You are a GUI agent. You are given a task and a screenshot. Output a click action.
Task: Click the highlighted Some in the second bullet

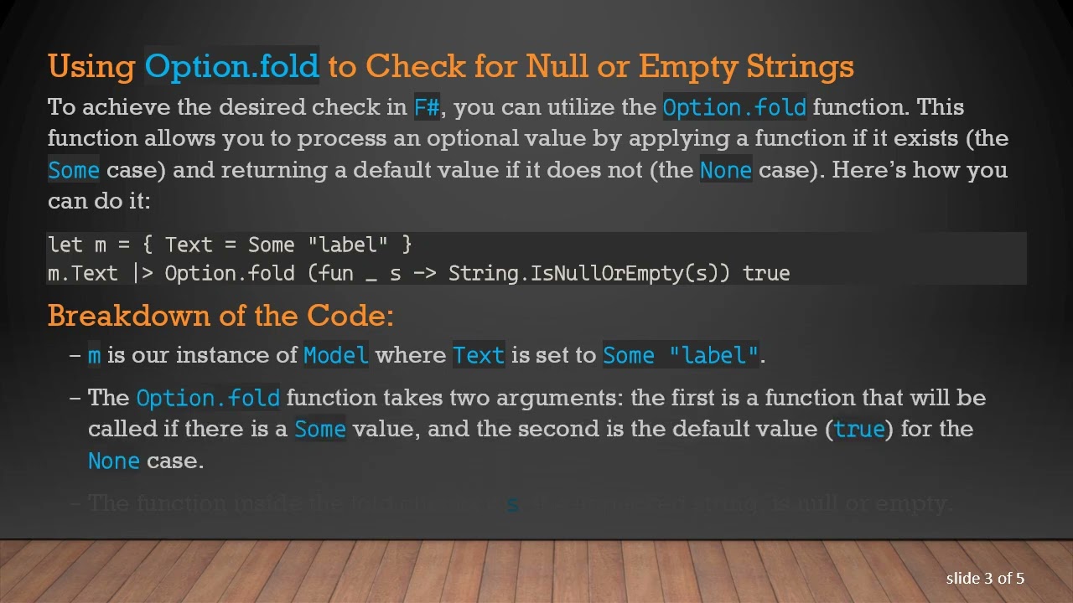319,429
